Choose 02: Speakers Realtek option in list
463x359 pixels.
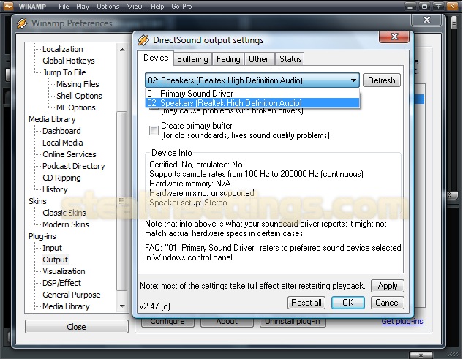tap(252, 103)
